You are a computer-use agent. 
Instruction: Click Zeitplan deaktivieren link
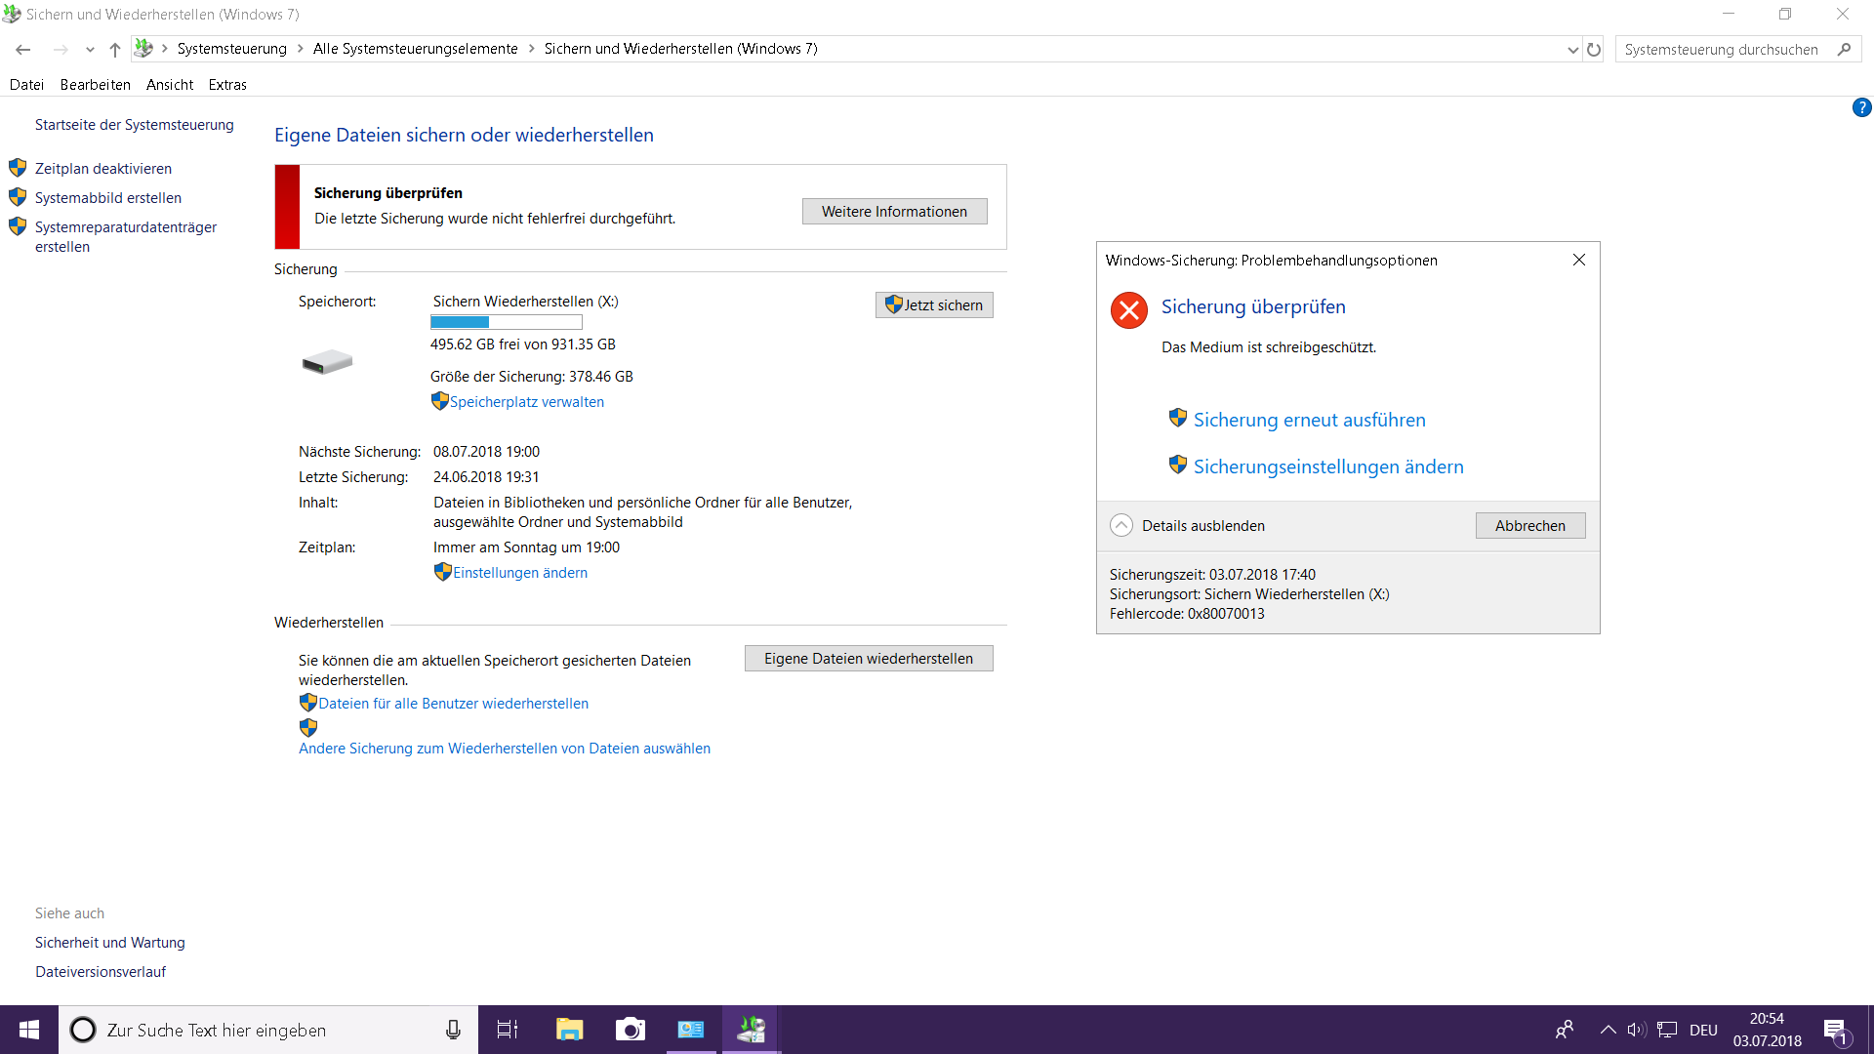[x=103, y=169]
